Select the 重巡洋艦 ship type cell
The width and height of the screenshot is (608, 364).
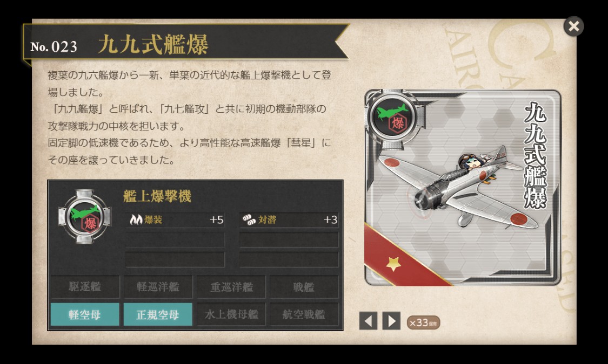(x=231, y=287)
